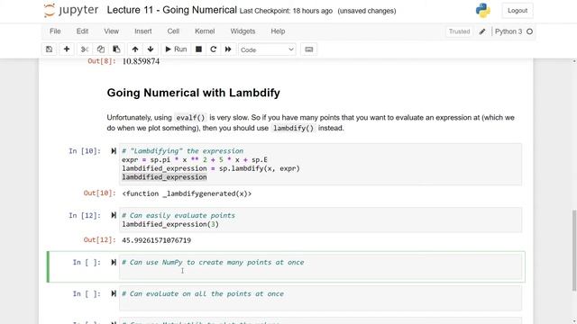Click the kernel idle circle indicator

coord(529,31)
